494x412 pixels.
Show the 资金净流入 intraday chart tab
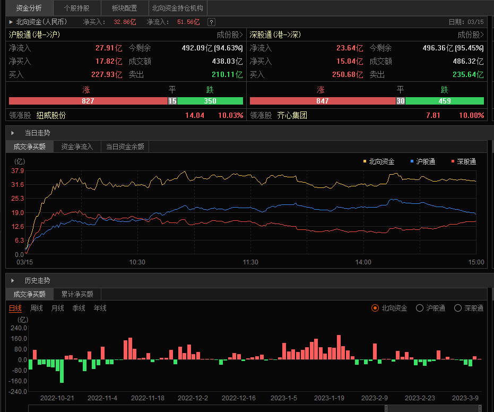click(x=77, y=147)
